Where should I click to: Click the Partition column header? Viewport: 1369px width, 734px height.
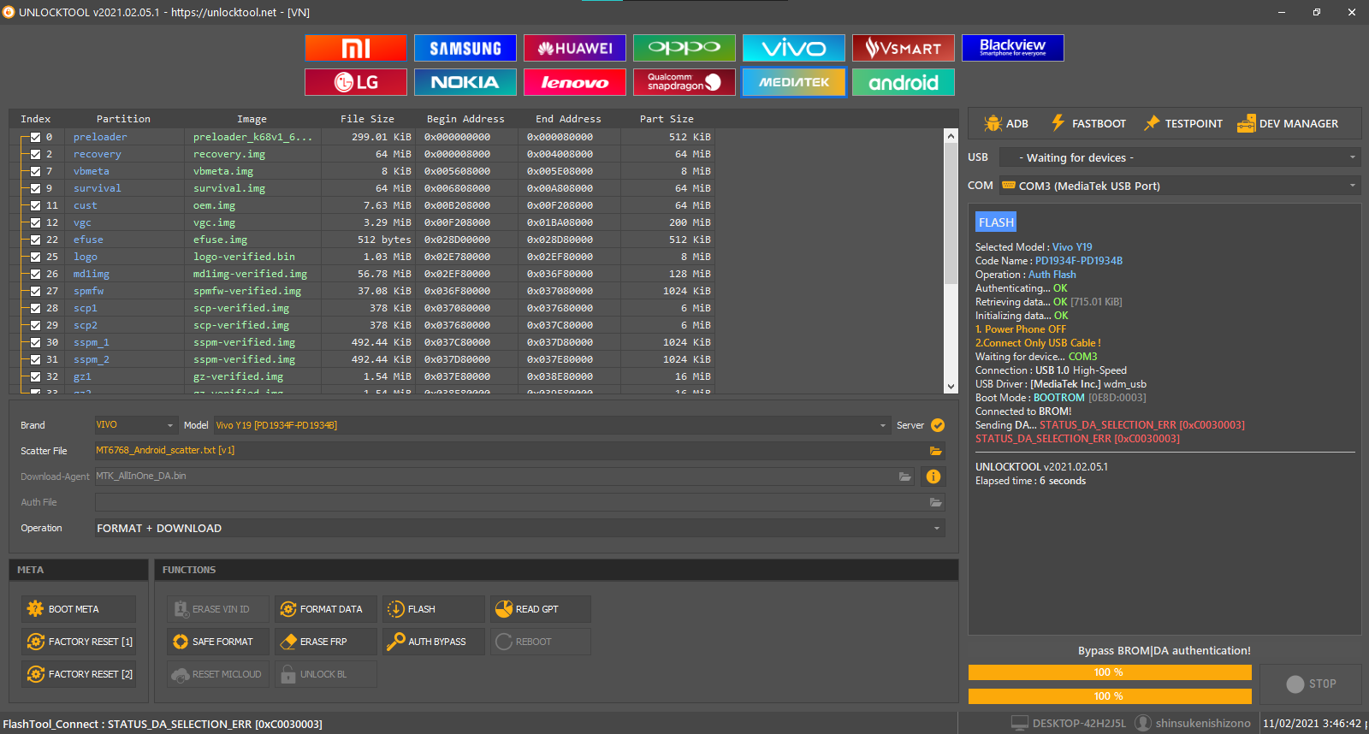click(x=123, y=119)
